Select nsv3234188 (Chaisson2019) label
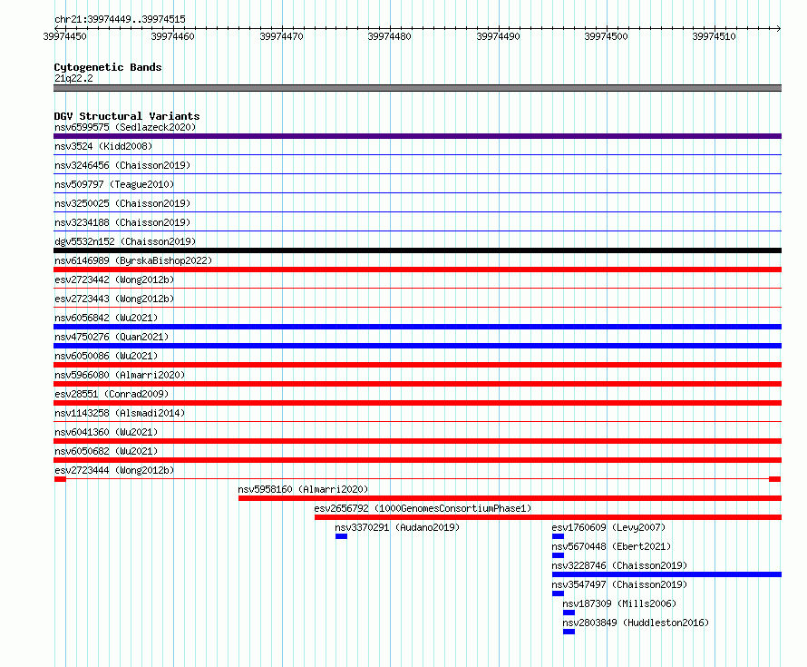Viewport: 807px width, 667px height. pos(122,222)
